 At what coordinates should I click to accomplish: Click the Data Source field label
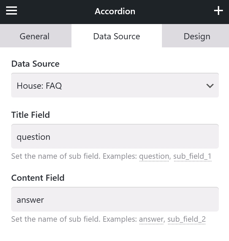click(35, 64)
